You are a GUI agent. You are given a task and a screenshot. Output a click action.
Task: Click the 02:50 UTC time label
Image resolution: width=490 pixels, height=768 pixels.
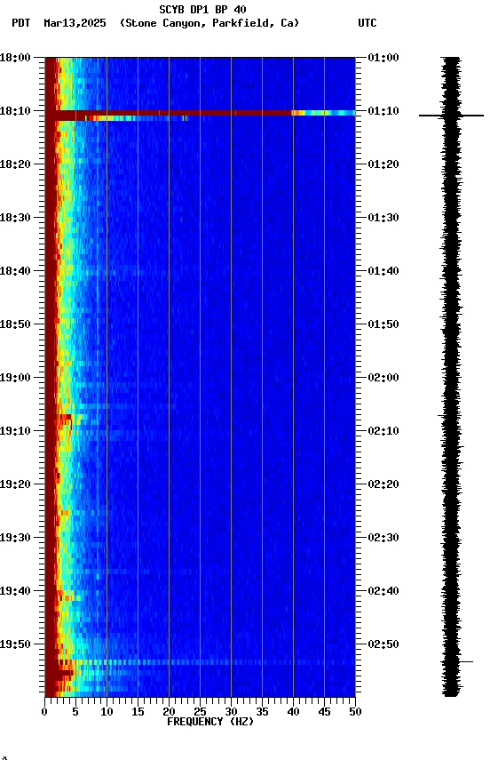click(x=383, y=644)
